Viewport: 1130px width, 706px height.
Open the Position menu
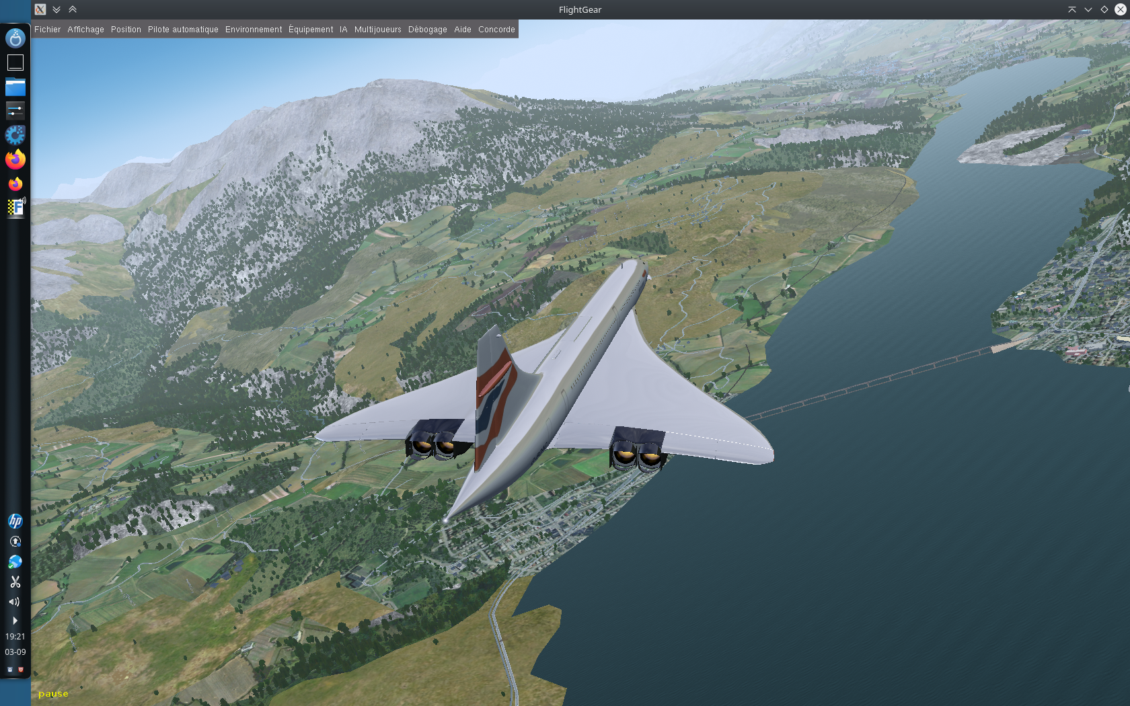click(x=126, y=30)
